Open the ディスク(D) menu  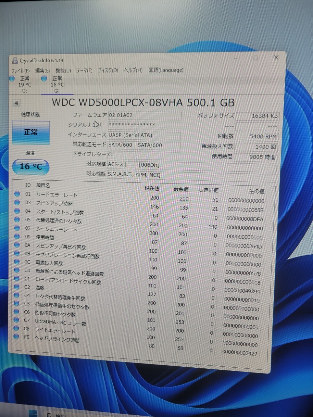click(x=107, y=70)
